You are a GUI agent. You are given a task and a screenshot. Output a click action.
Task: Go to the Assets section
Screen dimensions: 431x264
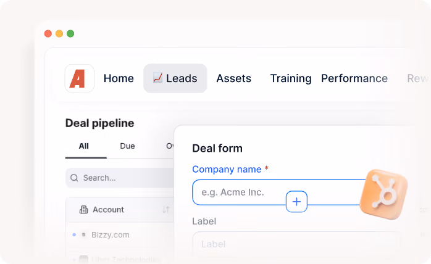point(233,78)
